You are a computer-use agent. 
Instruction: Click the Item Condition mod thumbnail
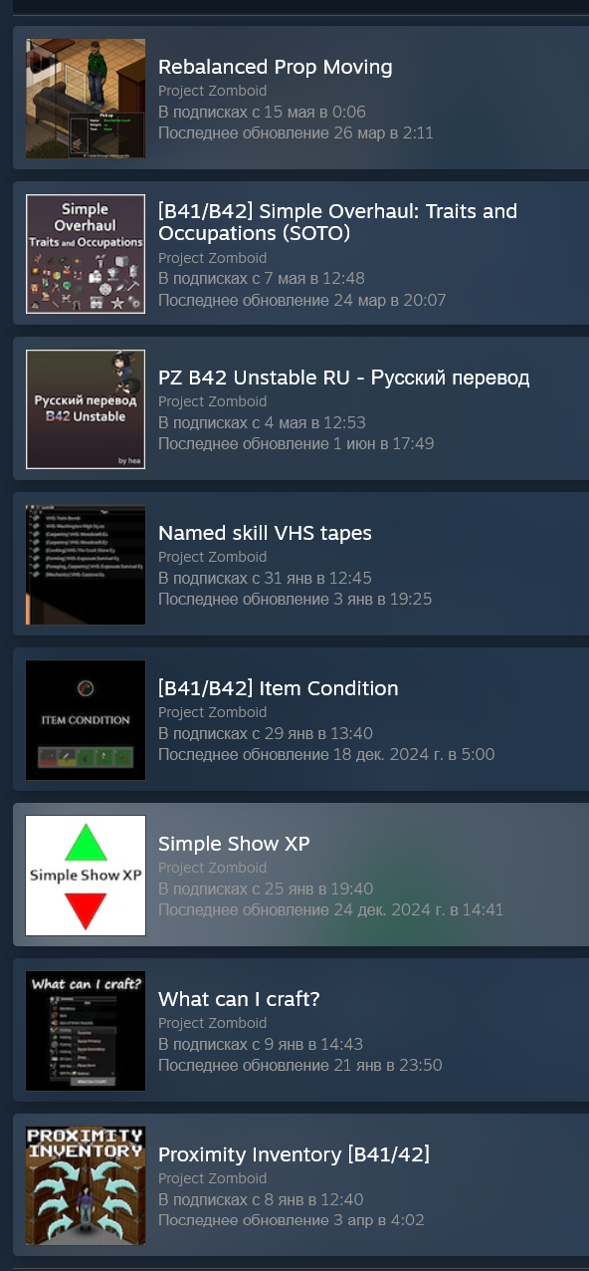pyautogui.click(x=86, y=720)
